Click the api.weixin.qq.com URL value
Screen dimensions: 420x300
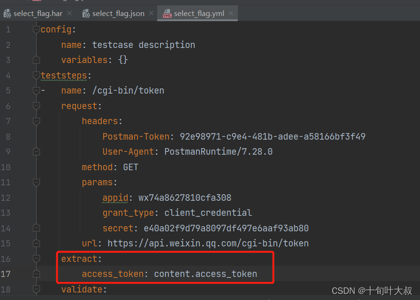point(208,244)
